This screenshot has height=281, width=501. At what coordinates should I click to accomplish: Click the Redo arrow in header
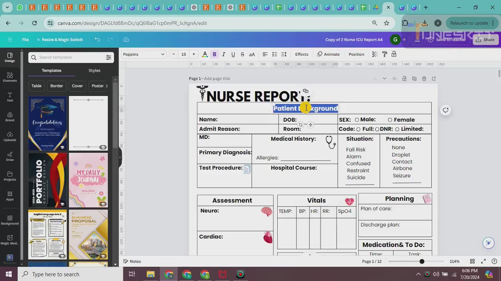[x=110, y=40]
